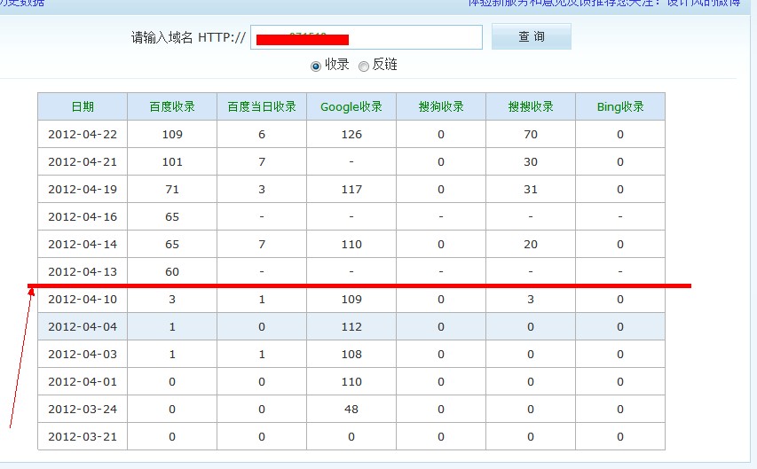Click Google value 109 in 2012-04-10 row
The image size is (757, 469).
(351, 299)
